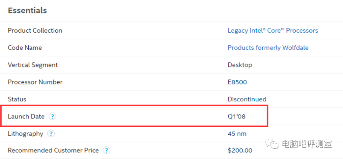This screenshot has height=159, width=343.
Task: Click the help icon beside Launch Date
Action: [52, 117]
